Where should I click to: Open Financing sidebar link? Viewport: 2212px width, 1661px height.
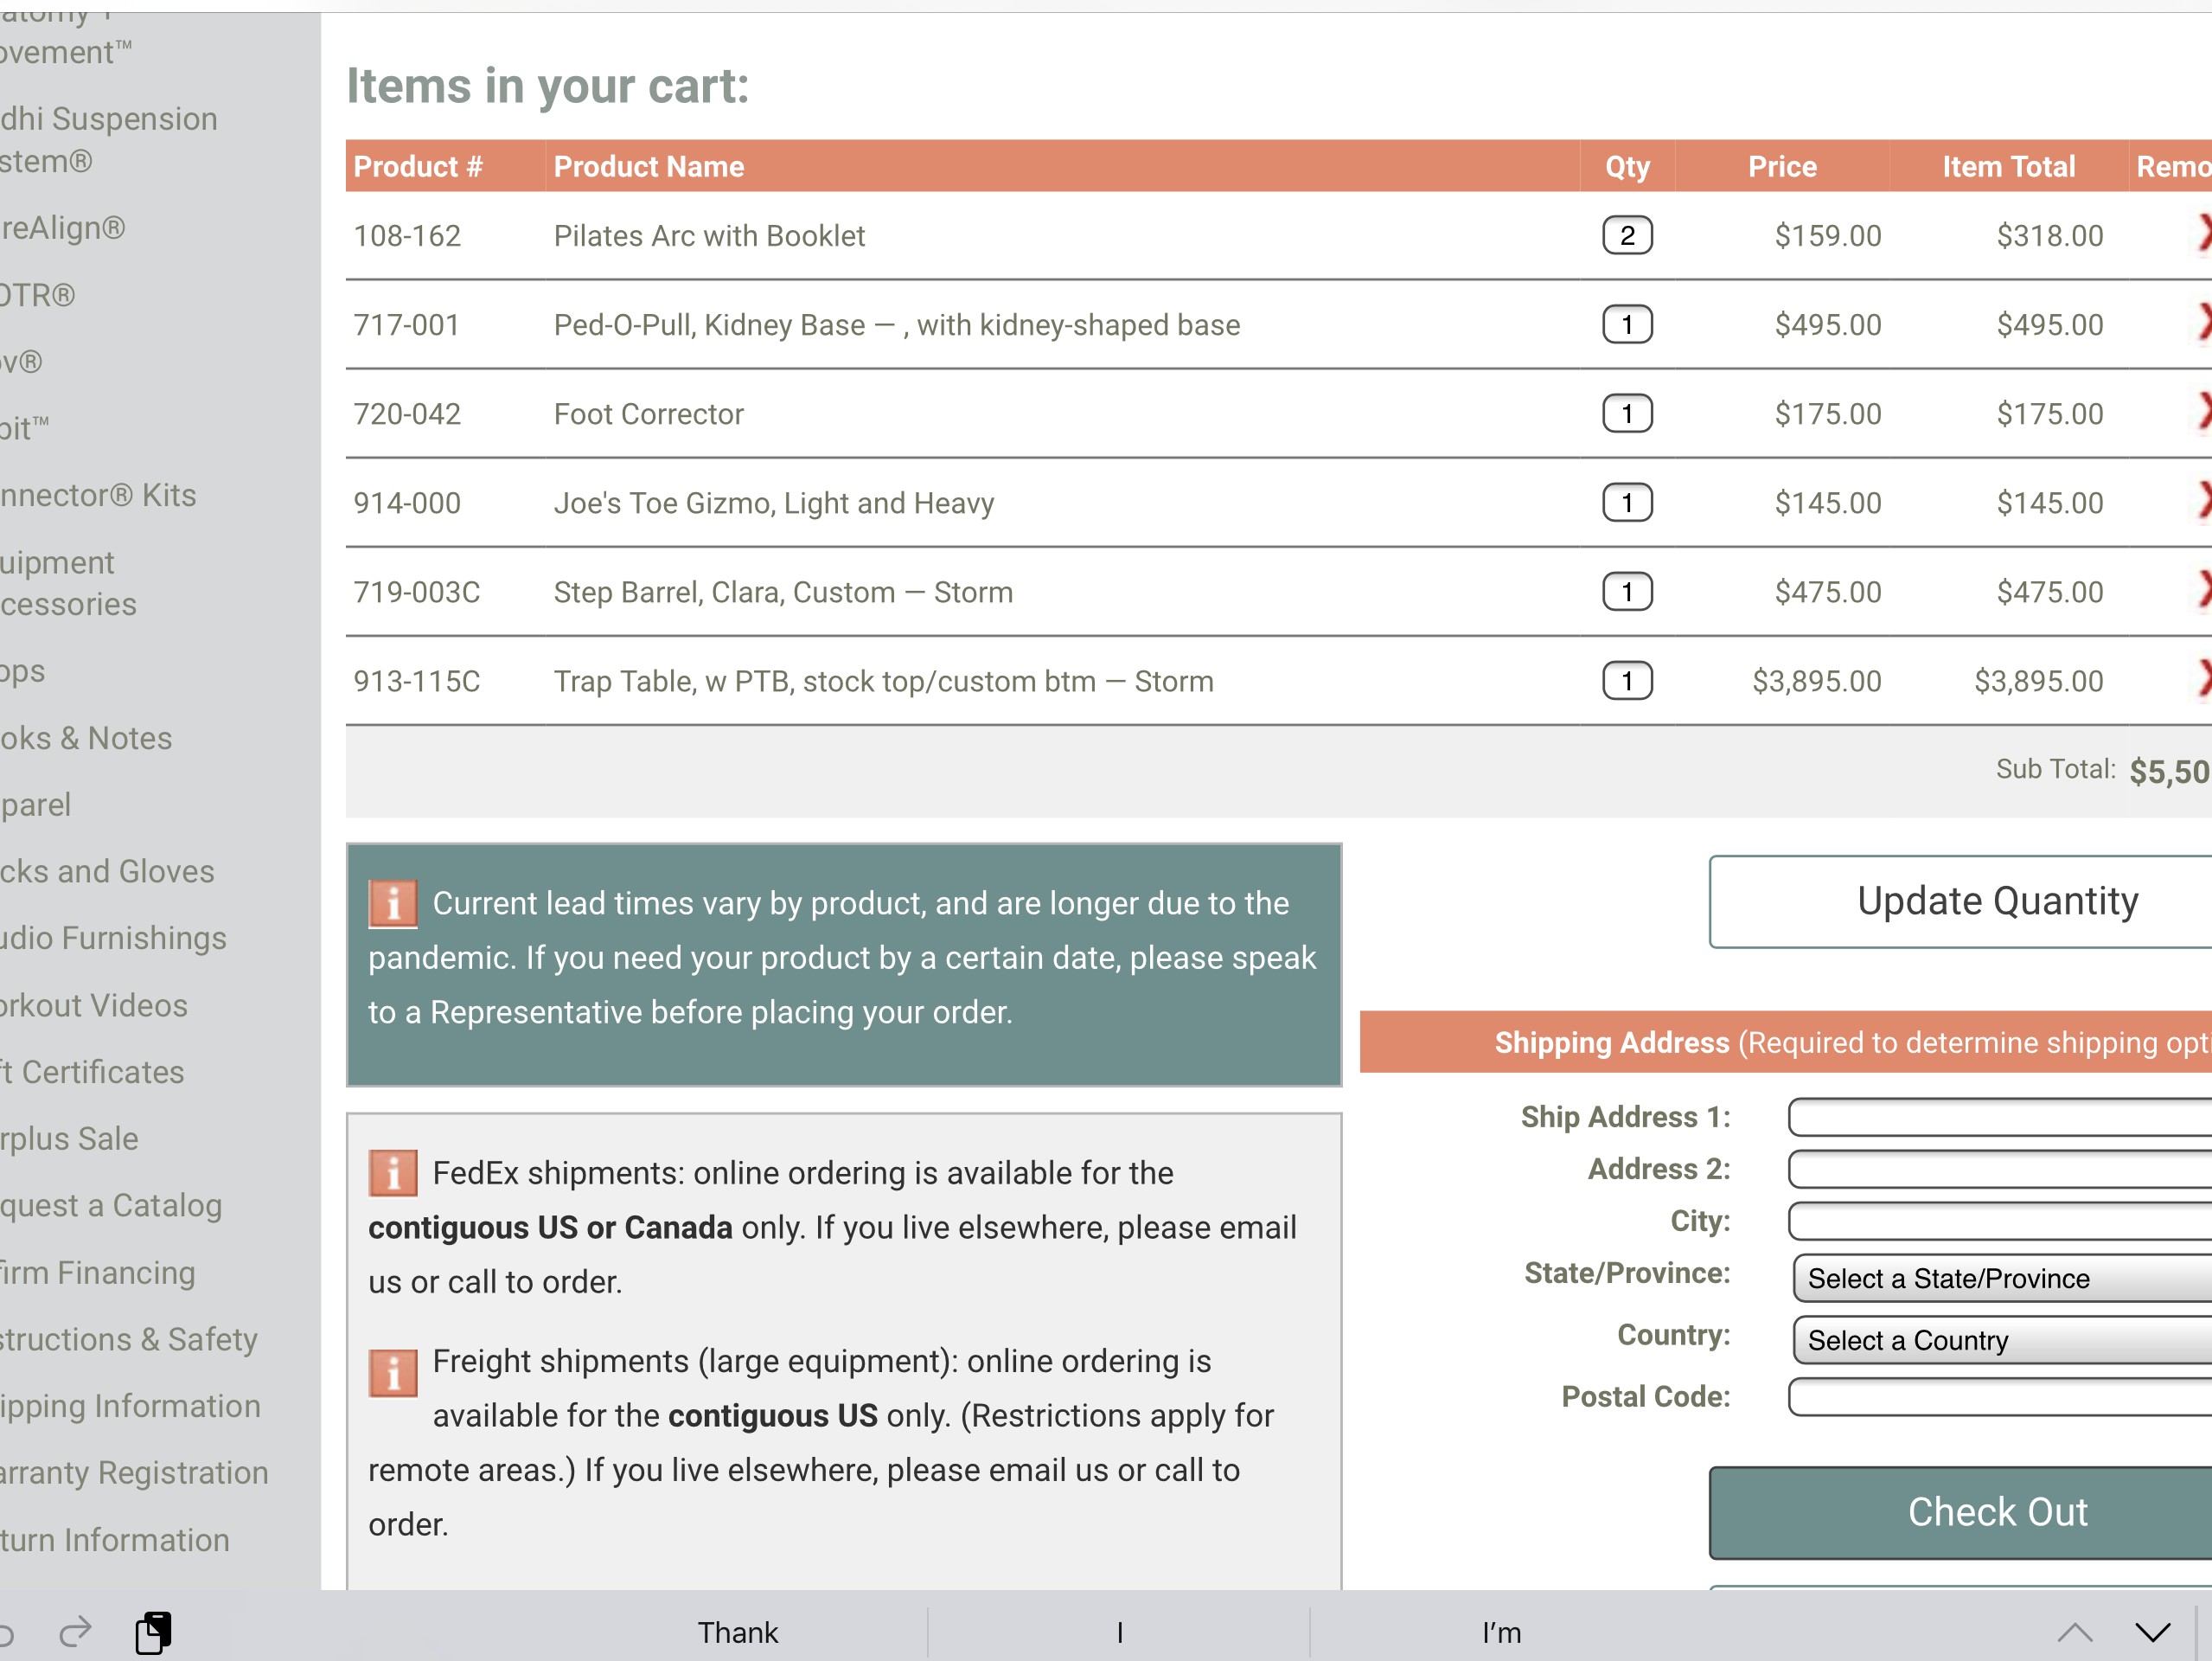pyautogui.click(x=98, y=1273)
